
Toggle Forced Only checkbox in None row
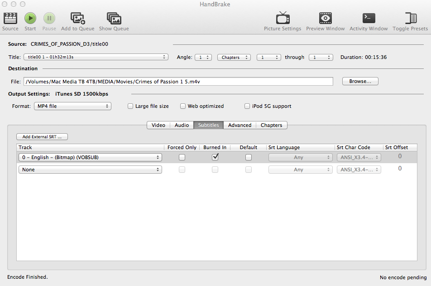pyautogui.click(x=182, y=170)
